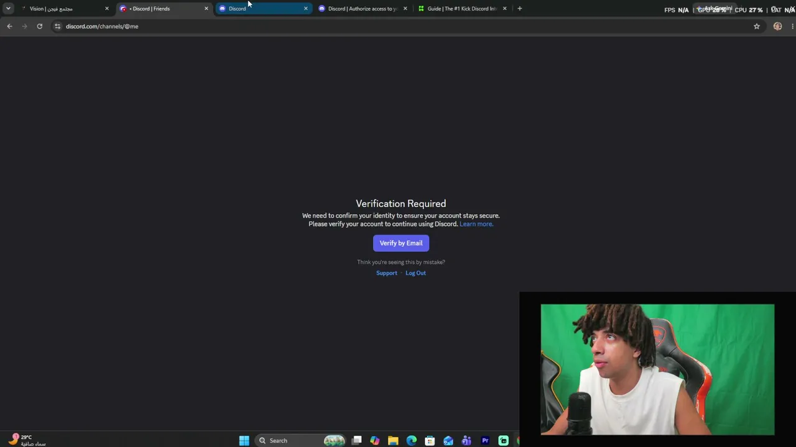Screen dimensions: 796x447
Task: Bookmark this page with the star icon
Action: point(757,26)
